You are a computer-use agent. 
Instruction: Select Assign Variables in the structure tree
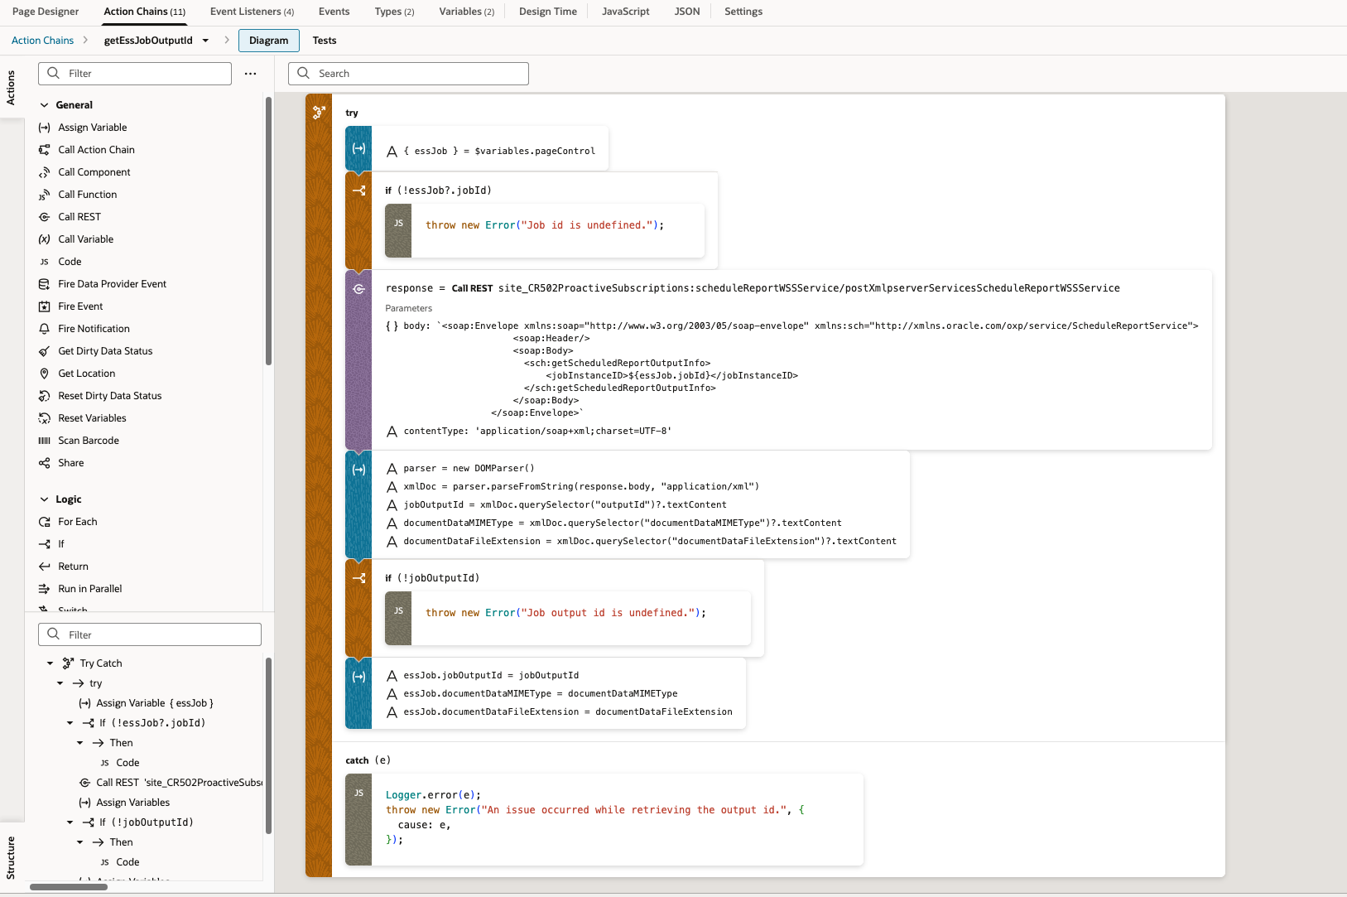[132, 803]
